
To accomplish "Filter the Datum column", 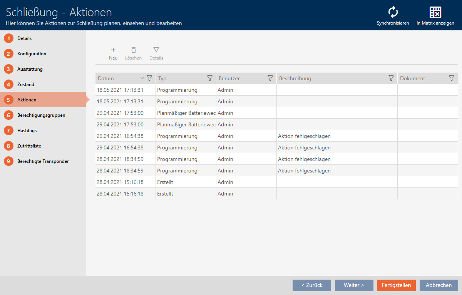I will [149, 78].
